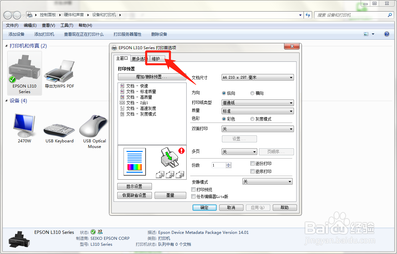The width and height of the screenshot is (397, 254).
Task: Enable 逆序打印 checkbox
Action: click(252, 171)
